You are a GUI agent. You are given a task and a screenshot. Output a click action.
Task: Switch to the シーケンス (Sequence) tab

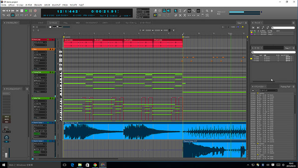pyautogui.click(x=53, y=23)
